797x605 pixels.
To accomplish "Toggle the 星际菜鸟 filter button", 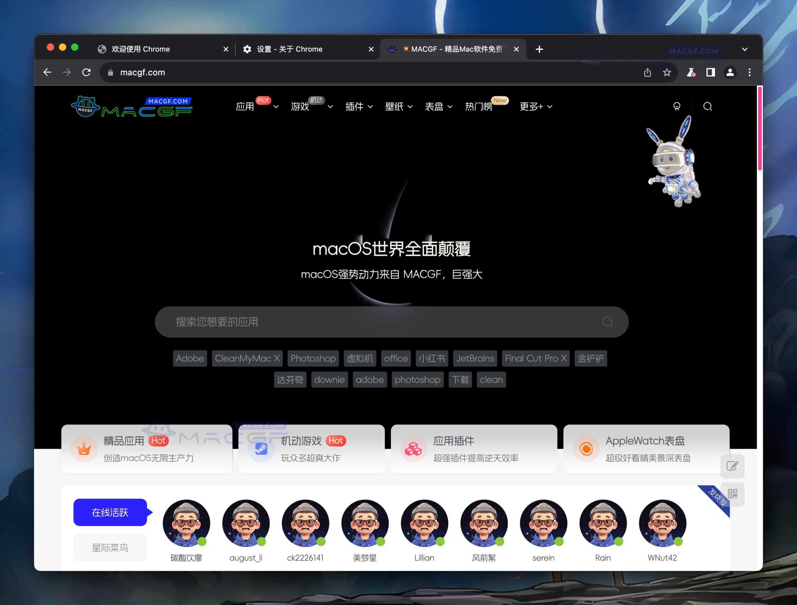I will pyautogui.click(x=110, y=547).
